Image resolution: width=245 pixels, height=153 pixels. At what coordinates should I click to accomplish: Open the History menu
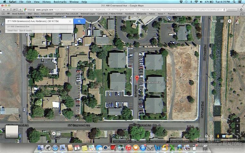pos(46,2)
